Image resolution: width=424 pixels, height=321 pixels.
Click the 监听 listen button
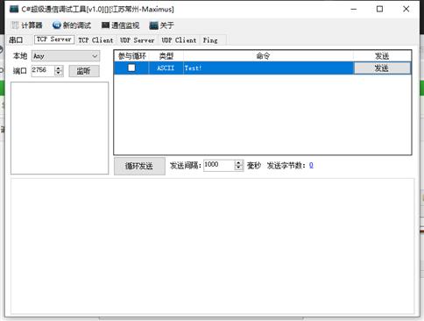(x=84, y=71)
